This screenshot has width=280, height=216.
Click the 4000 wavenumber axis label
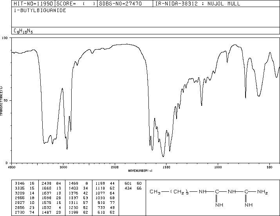(x=12, y=167)
